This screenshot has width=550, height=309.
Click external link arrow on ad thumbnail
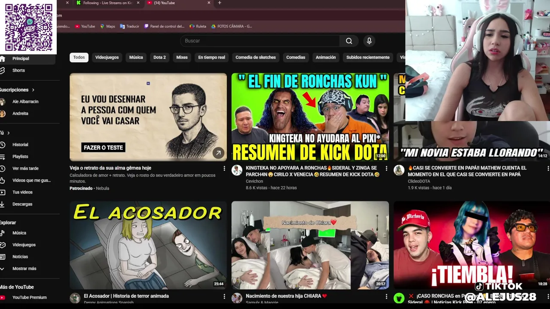[x=218, y=153]
